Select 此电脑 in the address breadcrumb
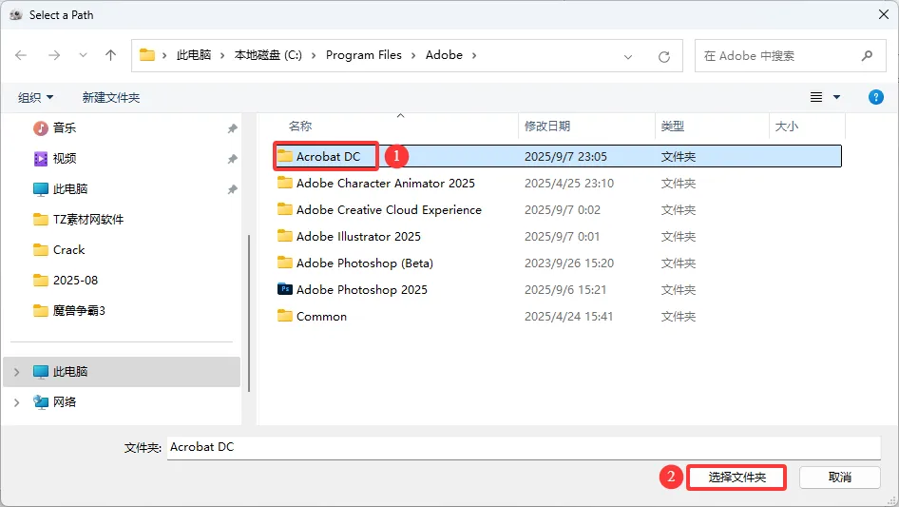This screenshot has height=507, width=899. click(194, 55)
